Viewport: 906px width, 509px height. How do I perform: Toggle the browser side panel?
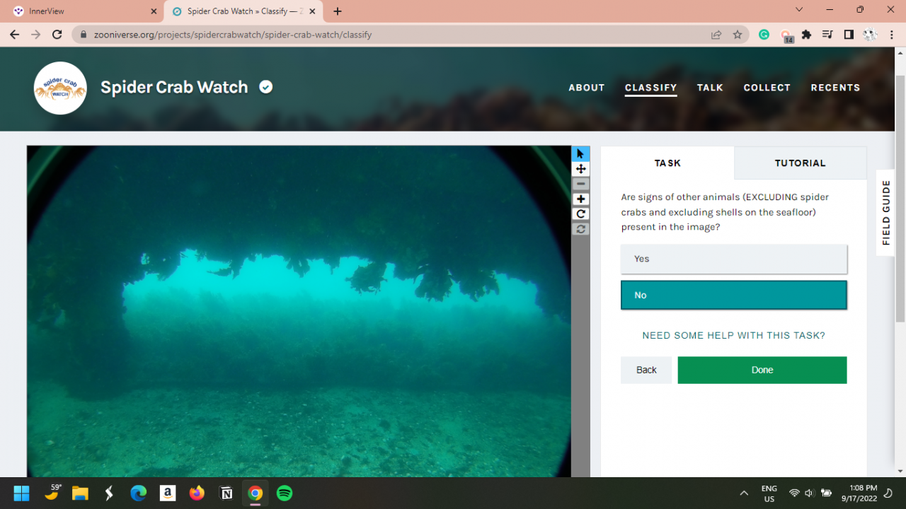pos(849,35)
